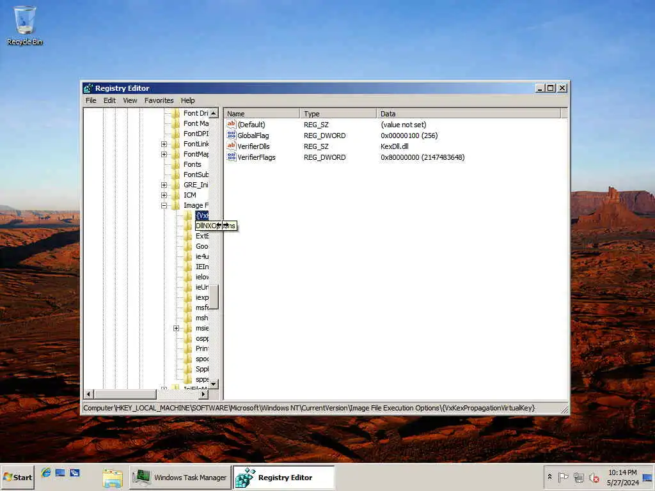Image resolution: width=655 pixels, height=491 pixels.
Task: Click the VerifierFlags value name
Action: [x=256, y=157]
